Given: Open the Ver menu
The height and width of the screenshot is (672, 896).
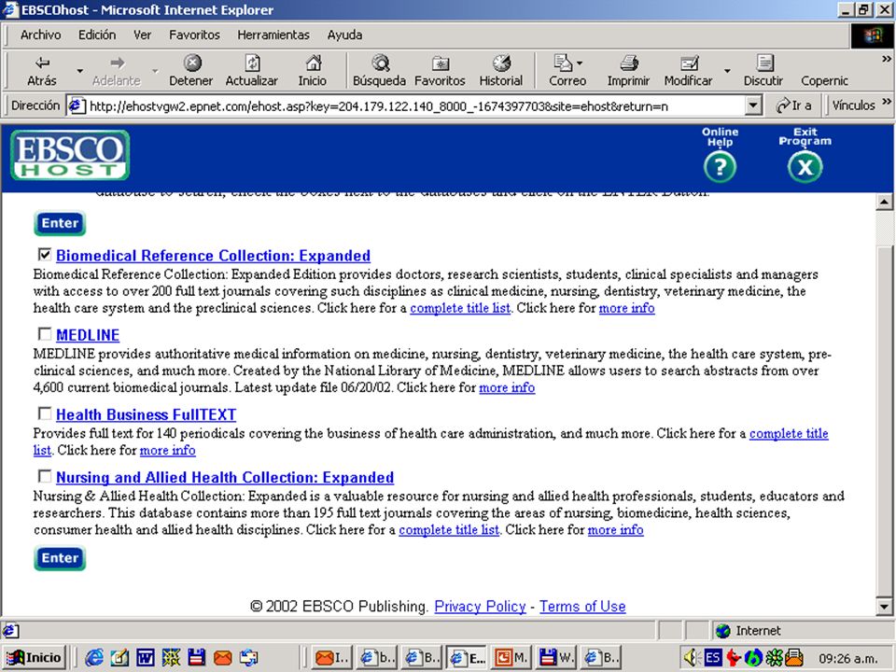Looking at the screenshot, I should (142, 35).
